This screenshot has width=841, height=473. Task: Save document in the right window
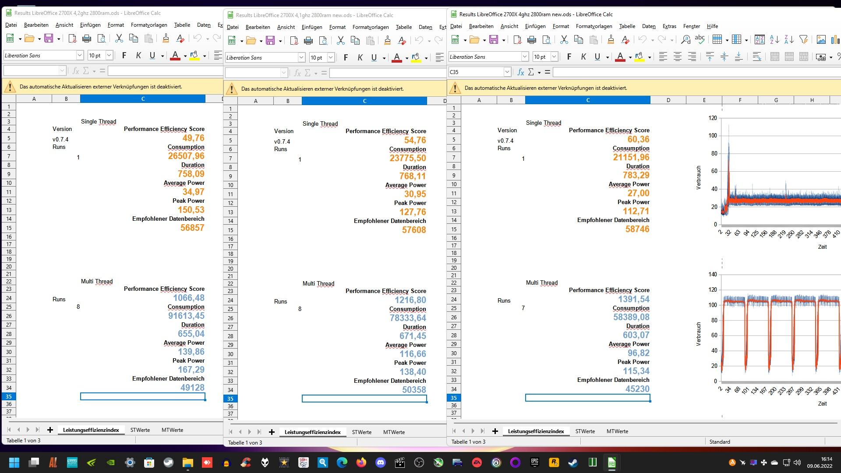pyautogui.click(x=494, y=40)
